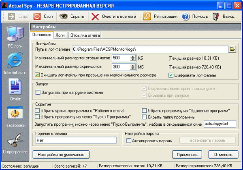Open Помощь question mark icon

click(186, 17)
